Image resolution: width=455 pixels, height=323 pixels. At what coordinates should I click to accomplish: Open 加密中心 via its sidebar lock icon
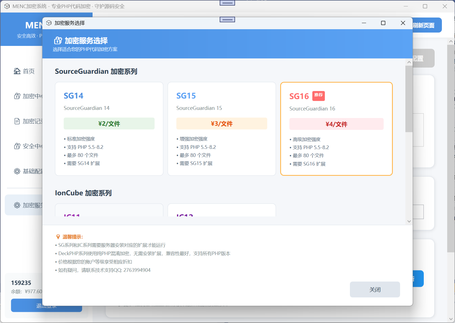[17, 96]
